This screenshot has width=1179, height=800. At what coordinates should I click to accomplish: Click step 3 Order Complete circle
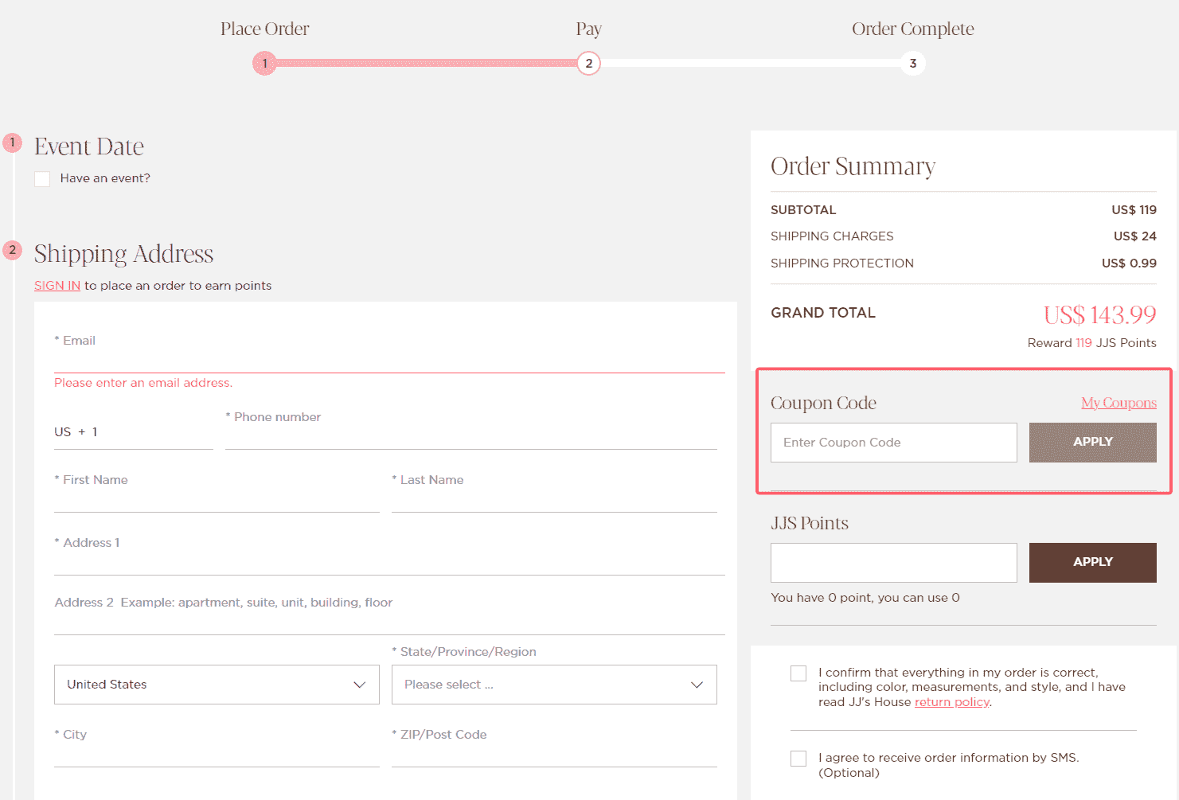tap(912, 63)
